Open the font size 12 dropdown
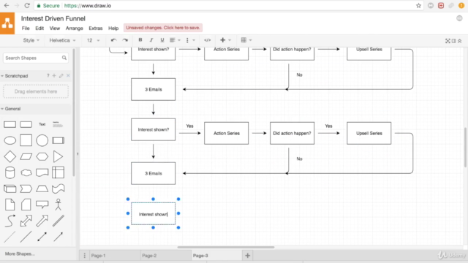468x263 pixels. (93, 40)
